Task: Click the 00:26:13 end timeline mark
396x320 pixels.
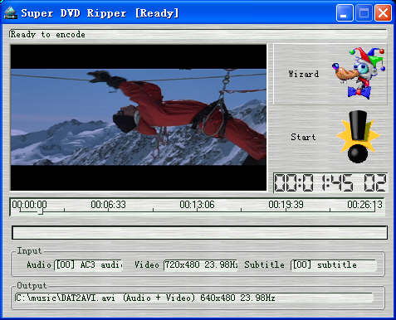Action: click(364, 205)
